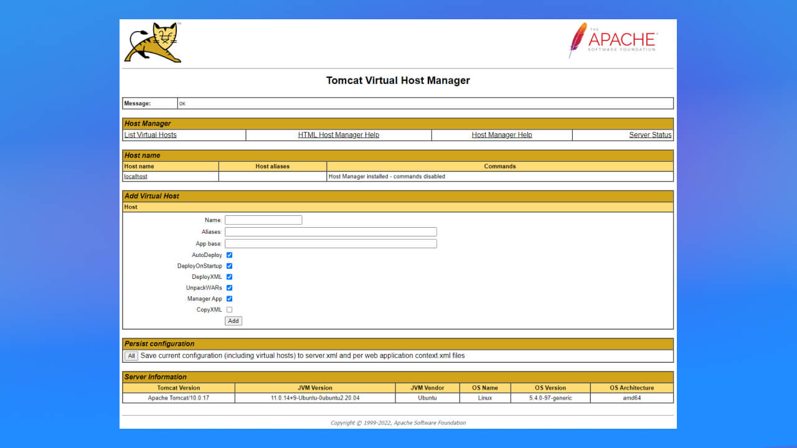This screenshot has width=797, height=448.
Task: Click the Host aliases column header
Action: (273, 167)
